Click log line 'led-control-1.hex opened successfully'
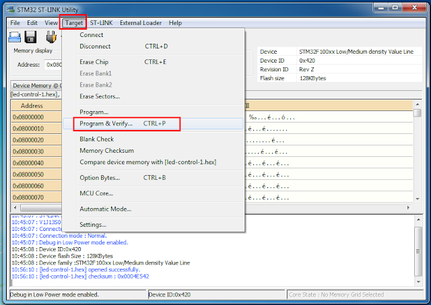This screenshot has height=305, width=431. 76,270
